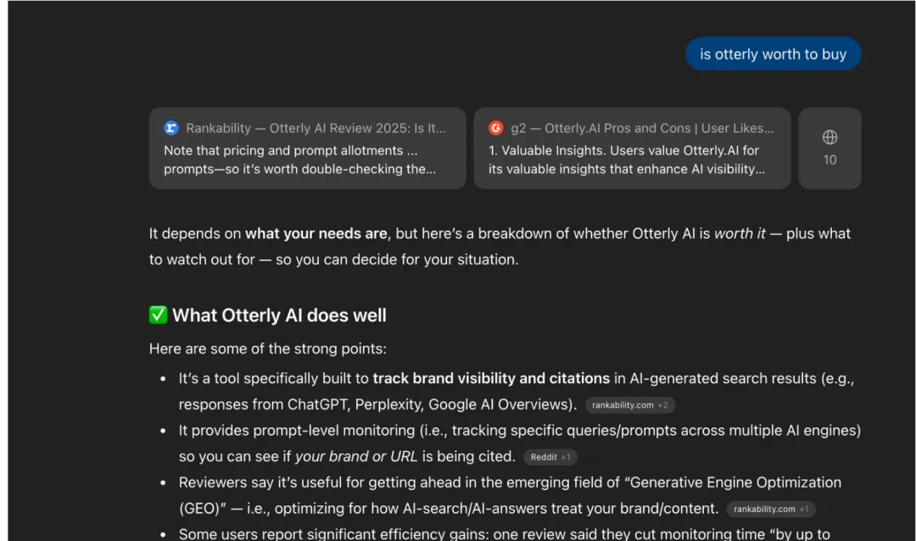Open the globe icon for all sources
The height and width of the screenshot is (541, 916).
[829, 137]
